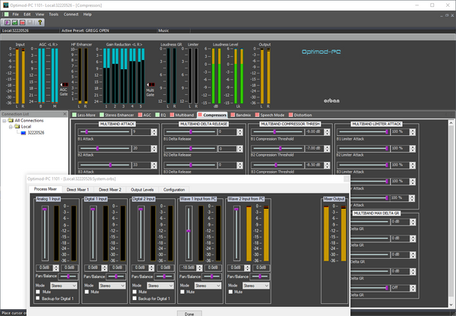This screenshot has width=456, height=316.
Task: Click the grayed-out save disk toolbar icon
Action: (30, 22)
